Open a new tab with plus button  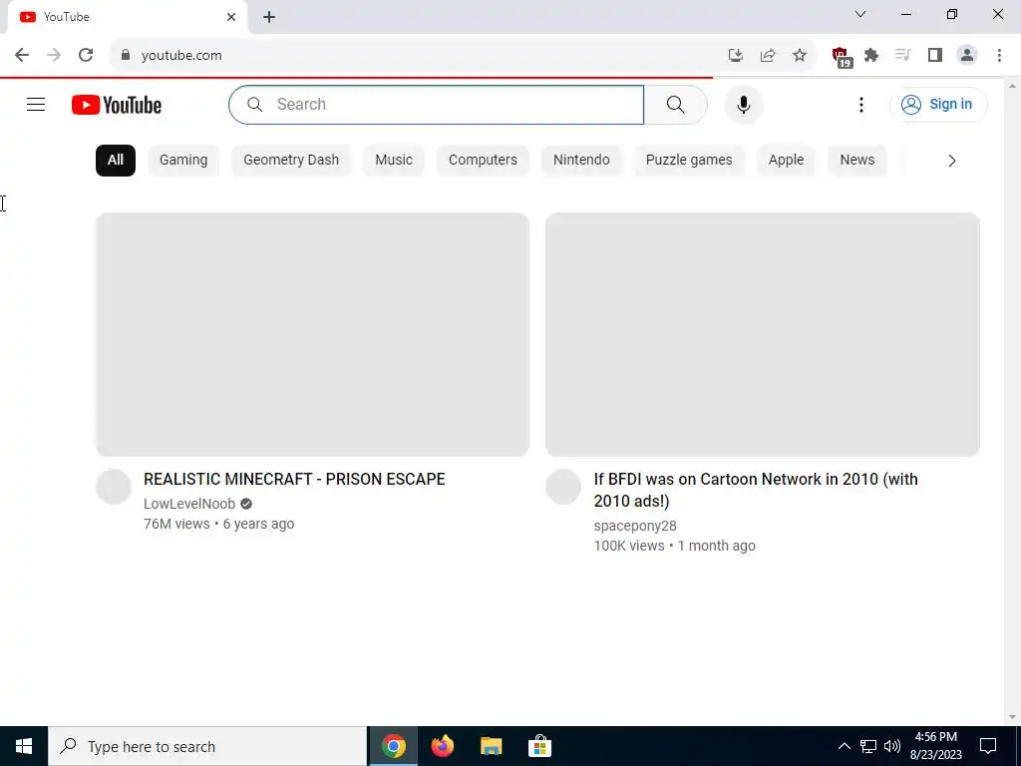click(269, 17)
